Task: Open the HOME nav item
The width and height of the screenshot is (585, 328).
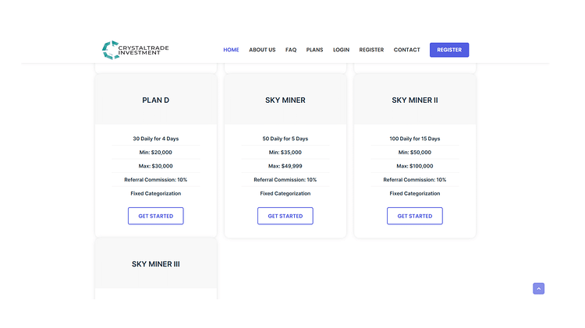Action: click(x=231, y=50)
